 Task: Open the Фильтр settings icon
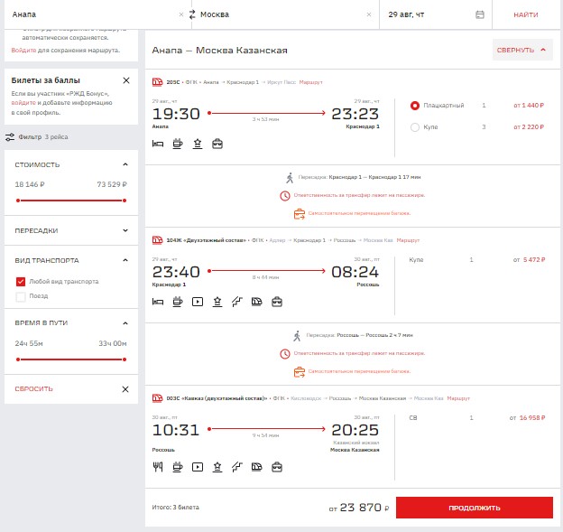[x=10, y=137]
